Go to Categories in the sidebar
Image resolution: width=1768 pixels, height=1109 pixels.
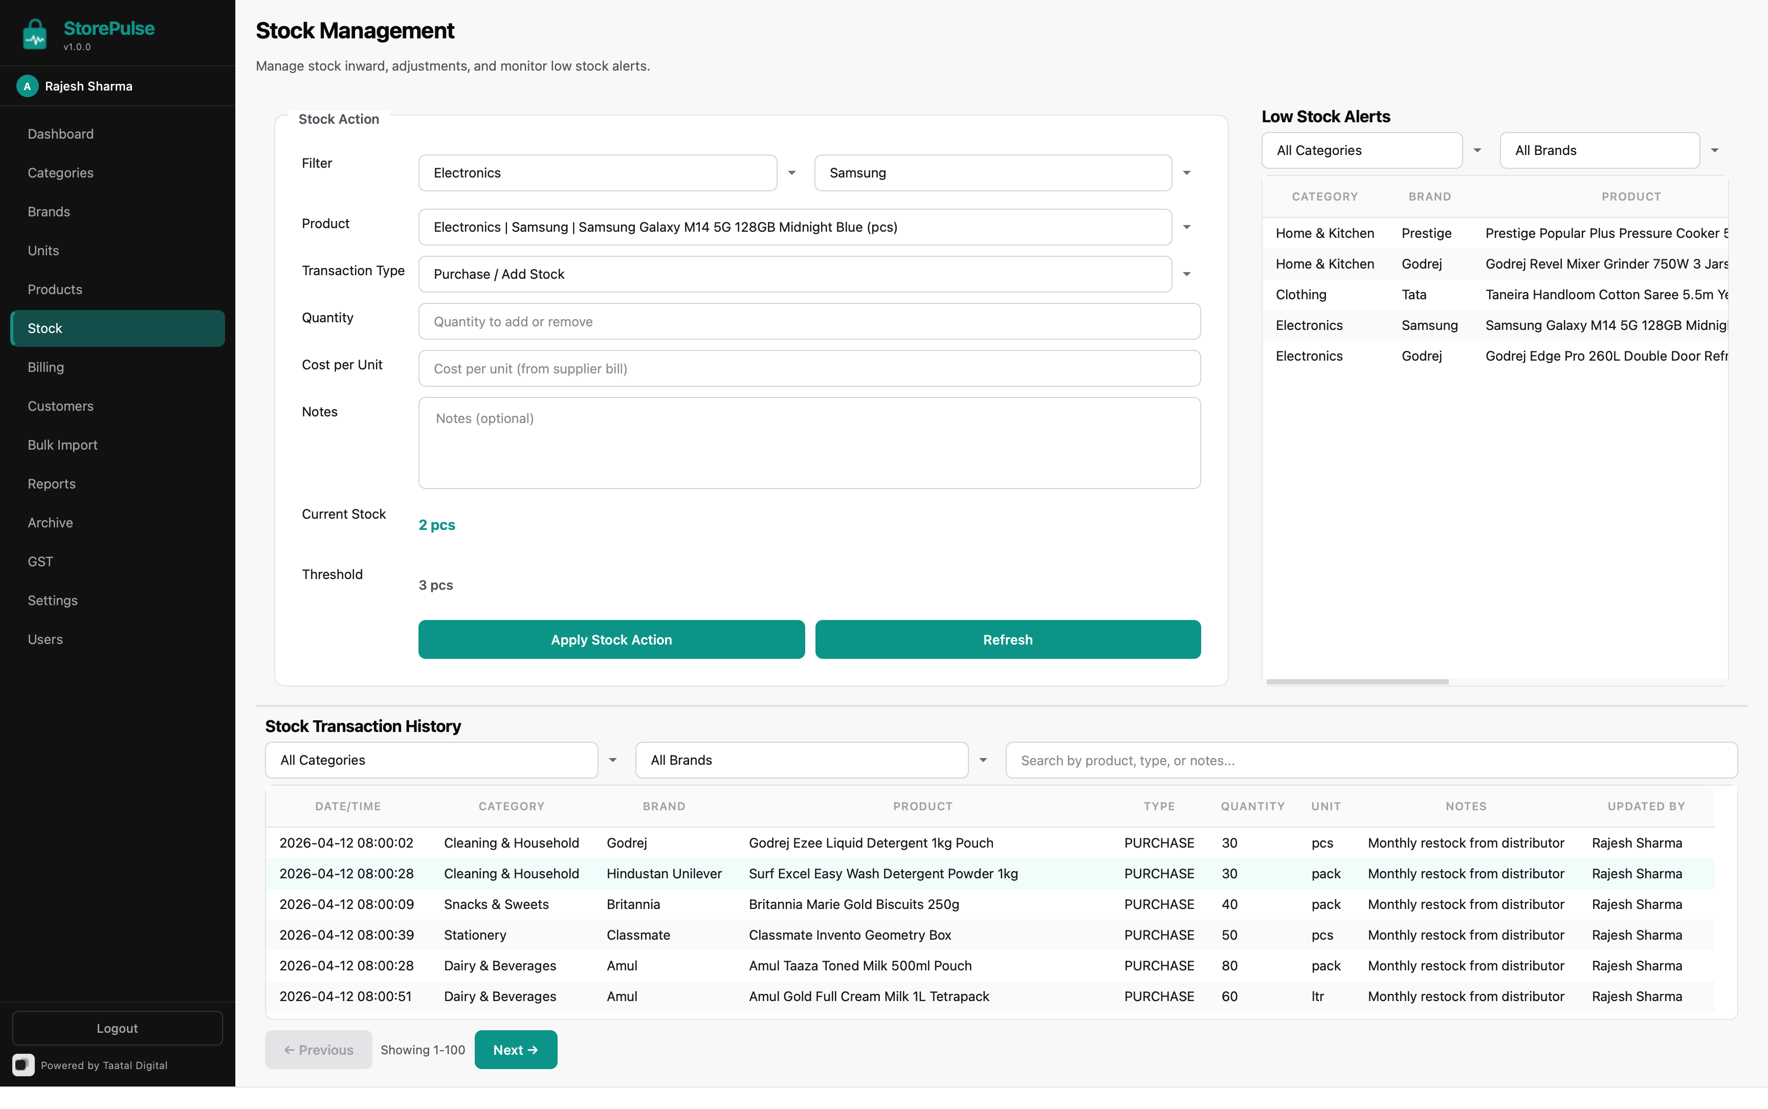117,172
